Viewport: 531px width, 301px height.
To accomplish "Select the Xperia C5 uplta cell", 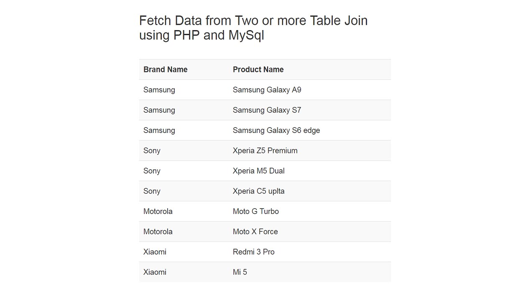I will point(258,191).
